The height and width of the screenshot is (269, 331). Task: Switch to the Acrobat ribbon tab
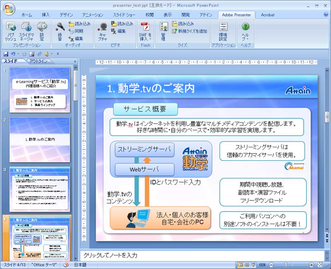click(267, 14)
